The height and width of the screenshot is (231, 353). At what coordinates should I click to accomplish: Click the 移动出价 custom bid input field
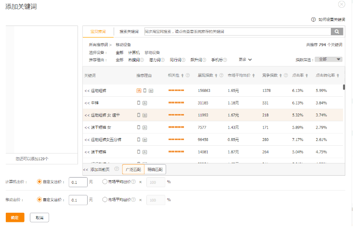78,200
